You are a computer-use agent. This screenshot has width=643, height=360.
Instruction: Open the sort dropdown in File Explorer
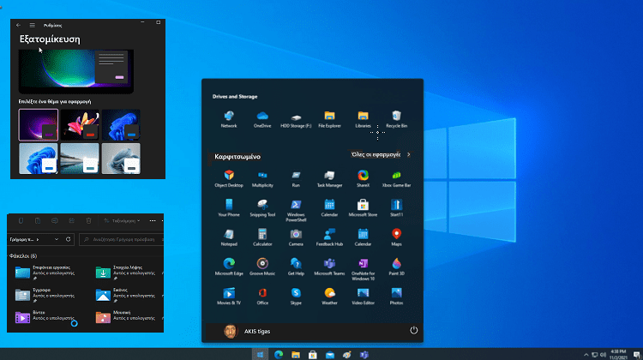tap(122, 220)
